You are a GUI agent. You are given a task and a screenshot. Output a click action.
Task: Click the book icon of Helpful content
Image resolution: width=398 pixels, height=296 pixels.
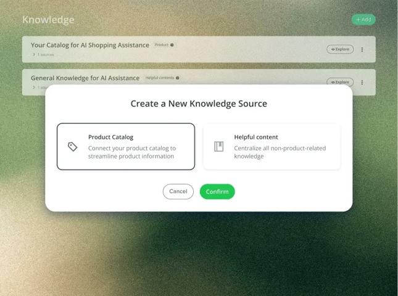coord(218,147)
